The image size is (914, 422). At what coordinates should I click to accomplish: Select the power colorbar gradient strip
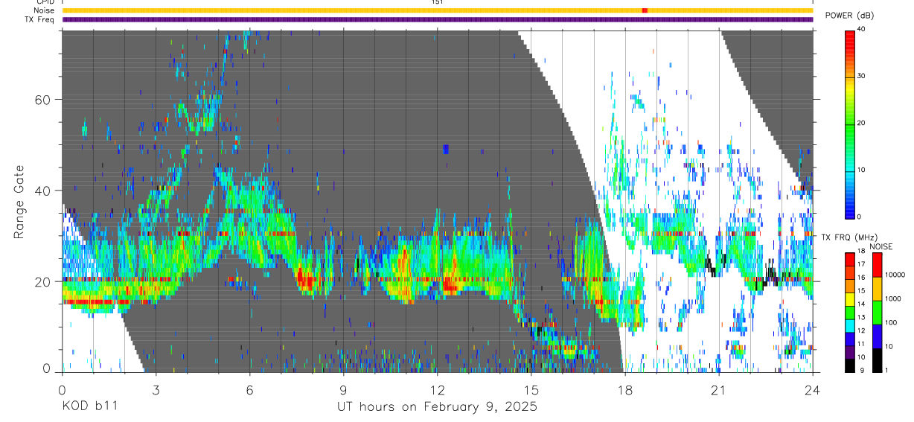849,124
